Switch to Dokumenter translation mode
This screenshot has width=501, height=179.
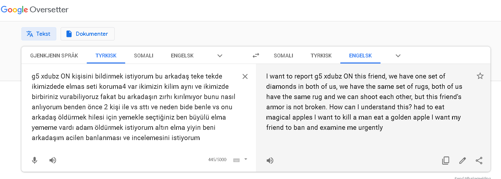click(88, 34)
